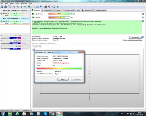Click the speech bubbles toolbar icon
Image resolution: width=146 pixels, height=116 pixels.
tap(41, 7)
